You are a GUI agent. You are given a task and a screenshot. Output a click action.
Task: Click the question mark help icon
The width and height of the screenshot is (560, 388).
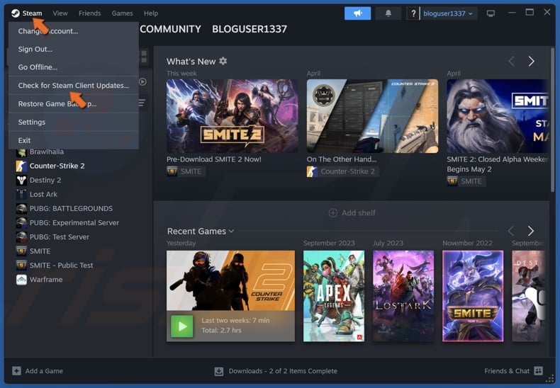413,13
